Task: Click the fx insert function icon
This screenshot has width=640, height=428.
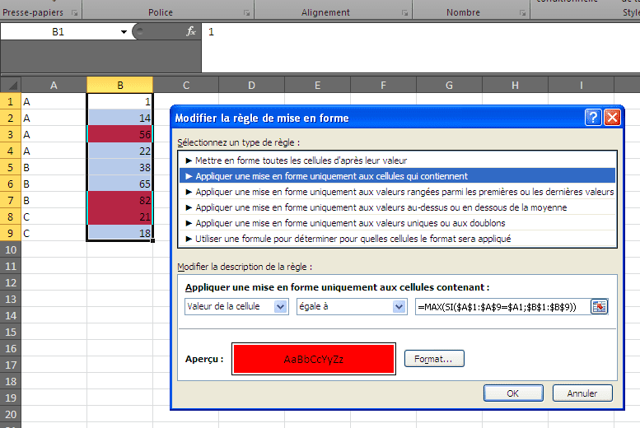Action: click(191, 31)
